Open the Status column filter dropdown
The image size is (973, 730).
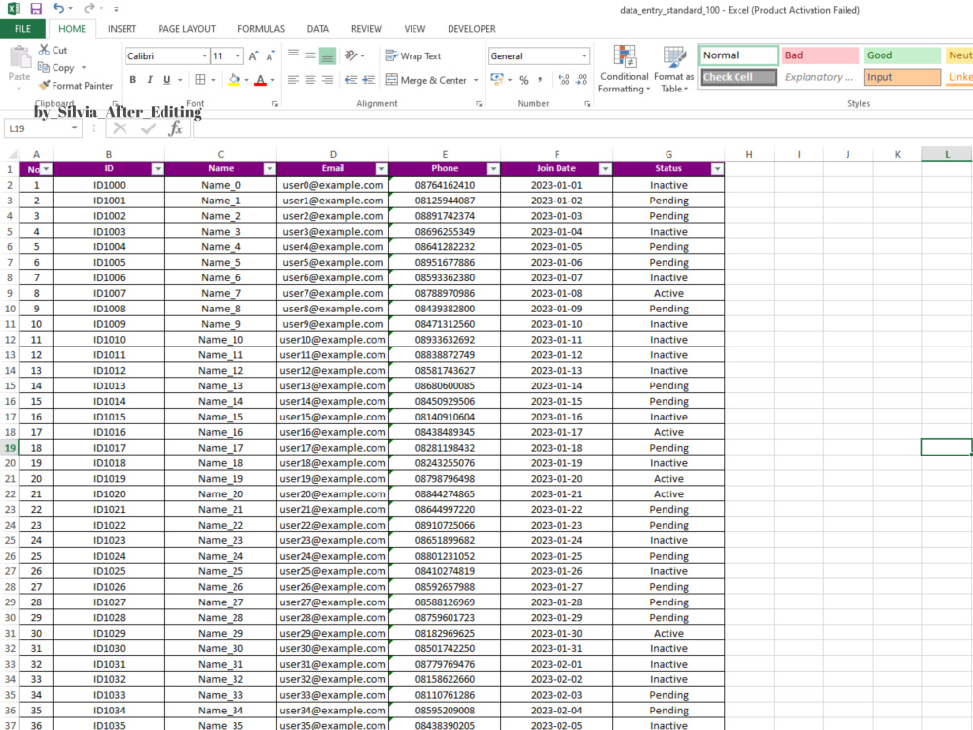(x=717, y=168)
